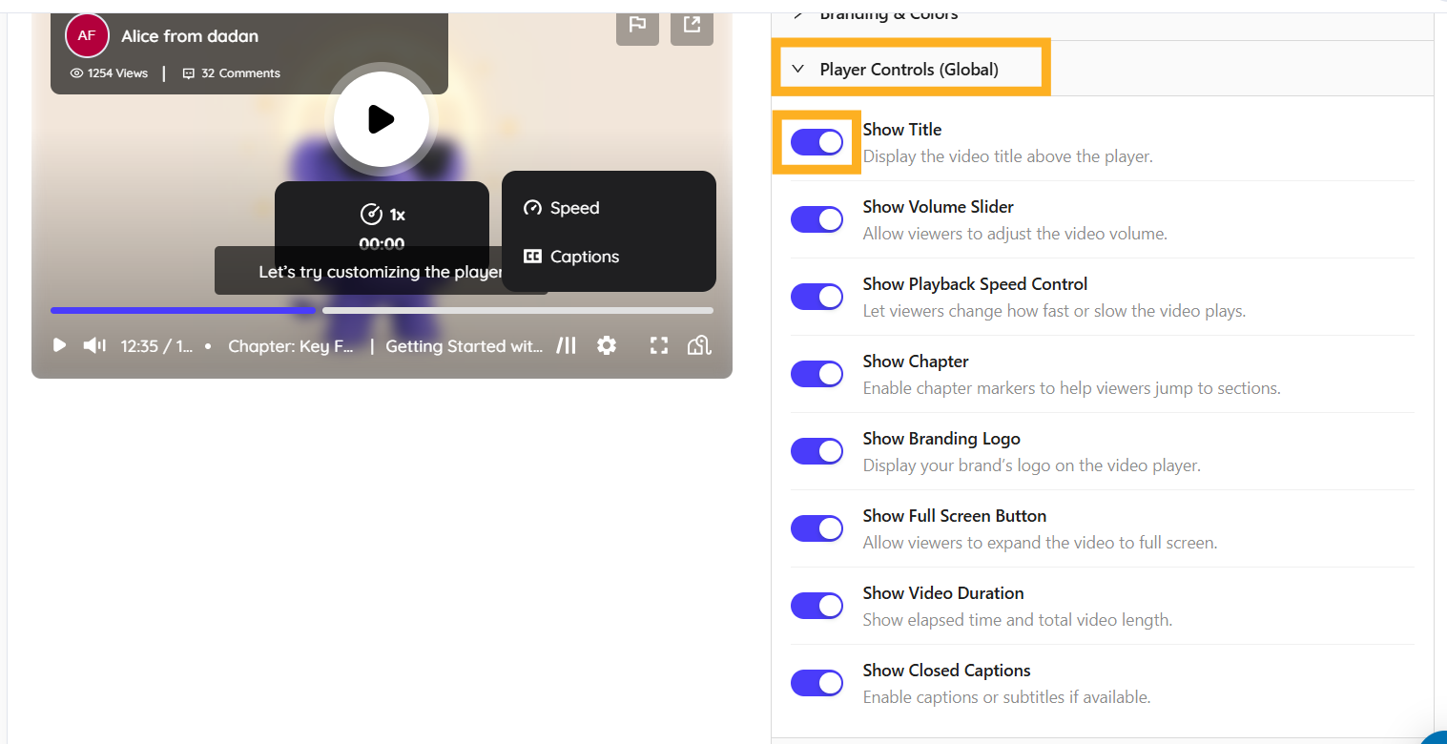Enter full screen using the fullscreen icon
The width and height of the screenshot is (1447, 744).
pos(659,345)
